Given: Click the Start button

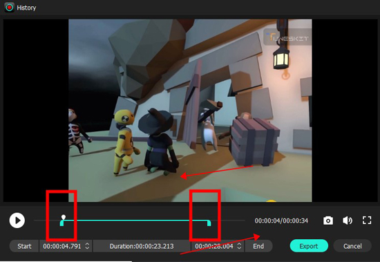Looking at the screenshot, I should point(24,246).
